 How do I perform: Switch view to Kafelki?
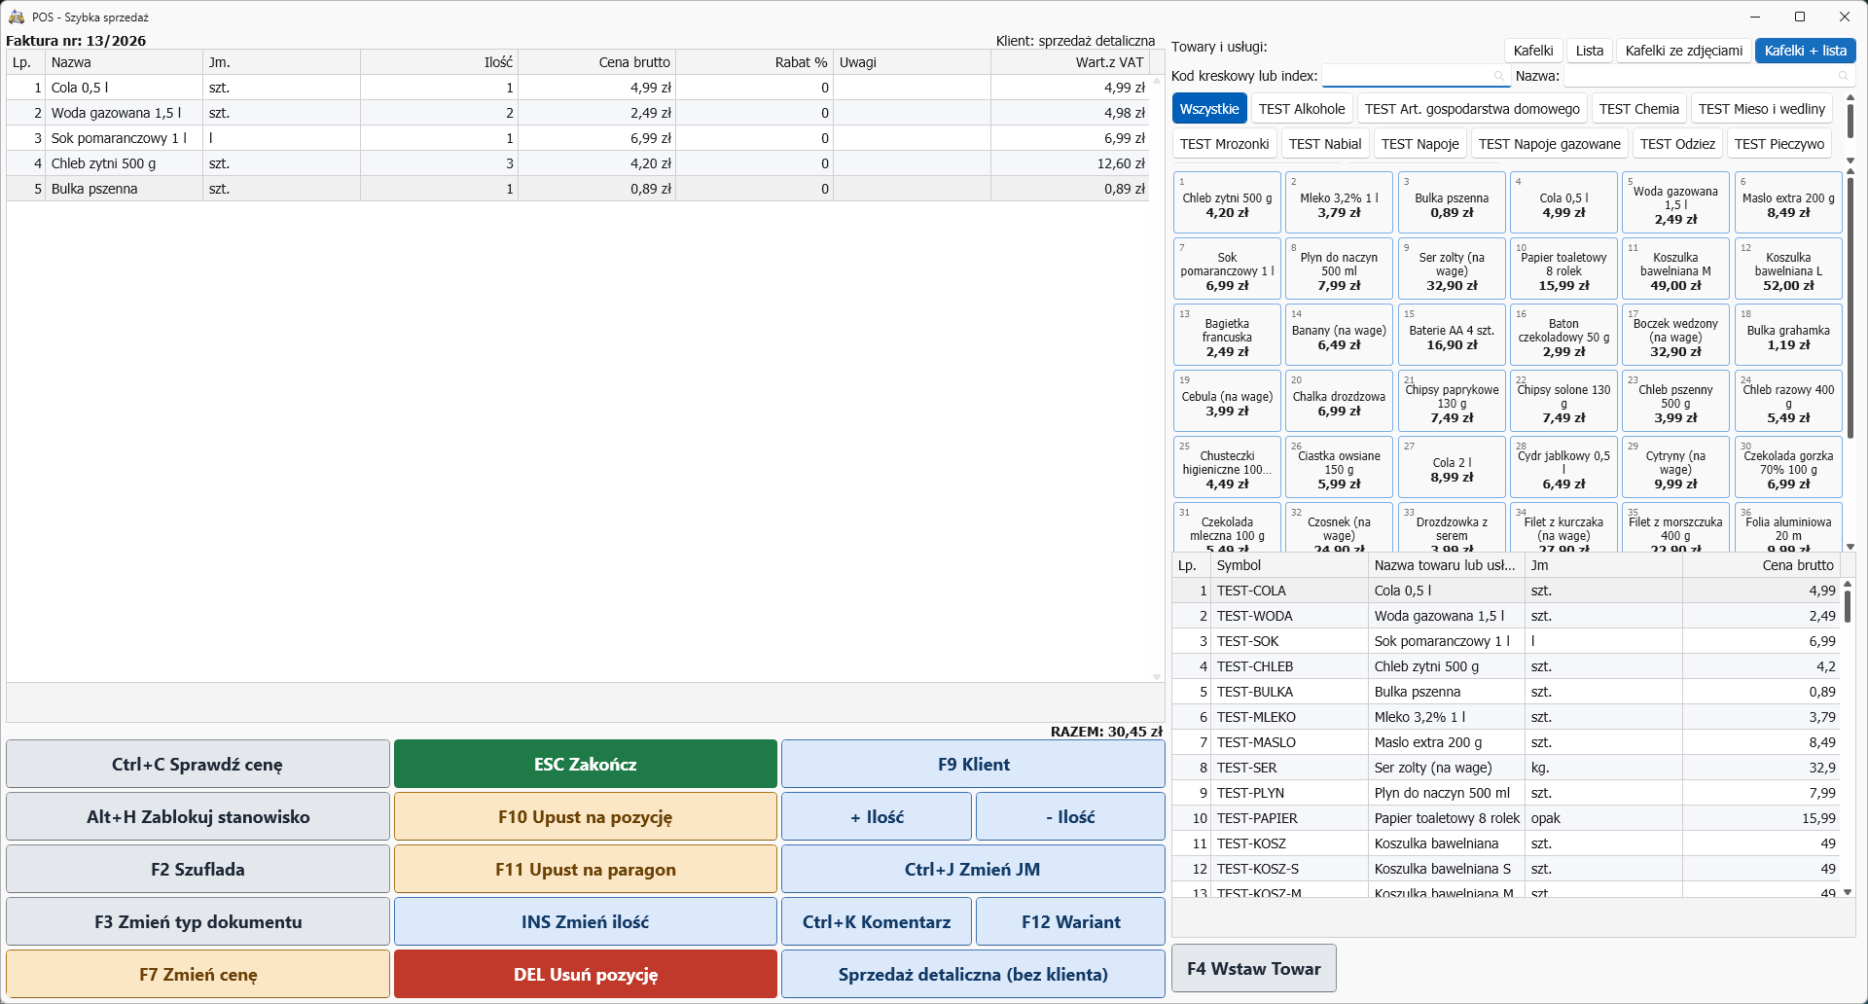pyautogui.click(x=1533, y=51)
